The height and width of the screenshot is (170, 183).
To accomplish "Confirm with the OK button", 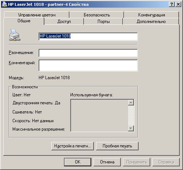I will (x=77, y=162).
